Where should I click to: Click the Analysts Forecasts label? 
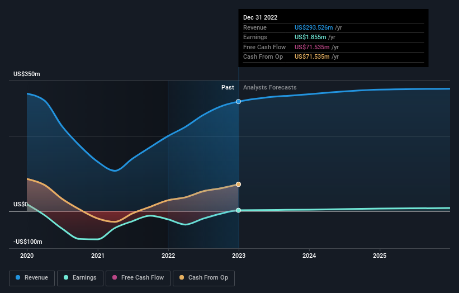tap(270, 88)
